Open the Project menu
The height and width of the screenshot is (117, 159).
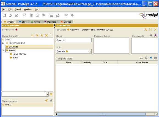18,9
